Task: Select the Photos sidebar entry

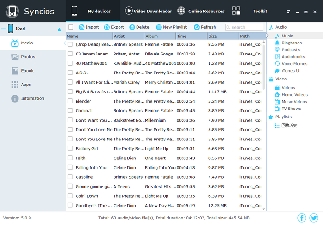Action: tap(33, 57)
